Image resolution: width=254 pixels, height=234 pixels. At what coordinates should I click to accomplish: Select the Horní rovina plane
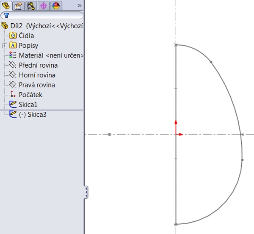[37, 75]
